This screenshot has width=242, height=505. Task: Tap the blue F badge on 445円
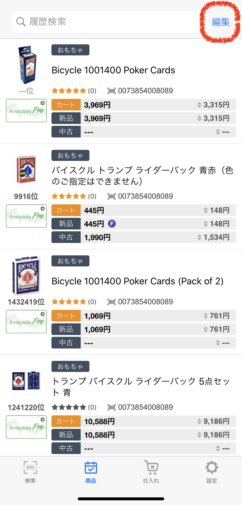pyautogui.click(x=112, y=224)
